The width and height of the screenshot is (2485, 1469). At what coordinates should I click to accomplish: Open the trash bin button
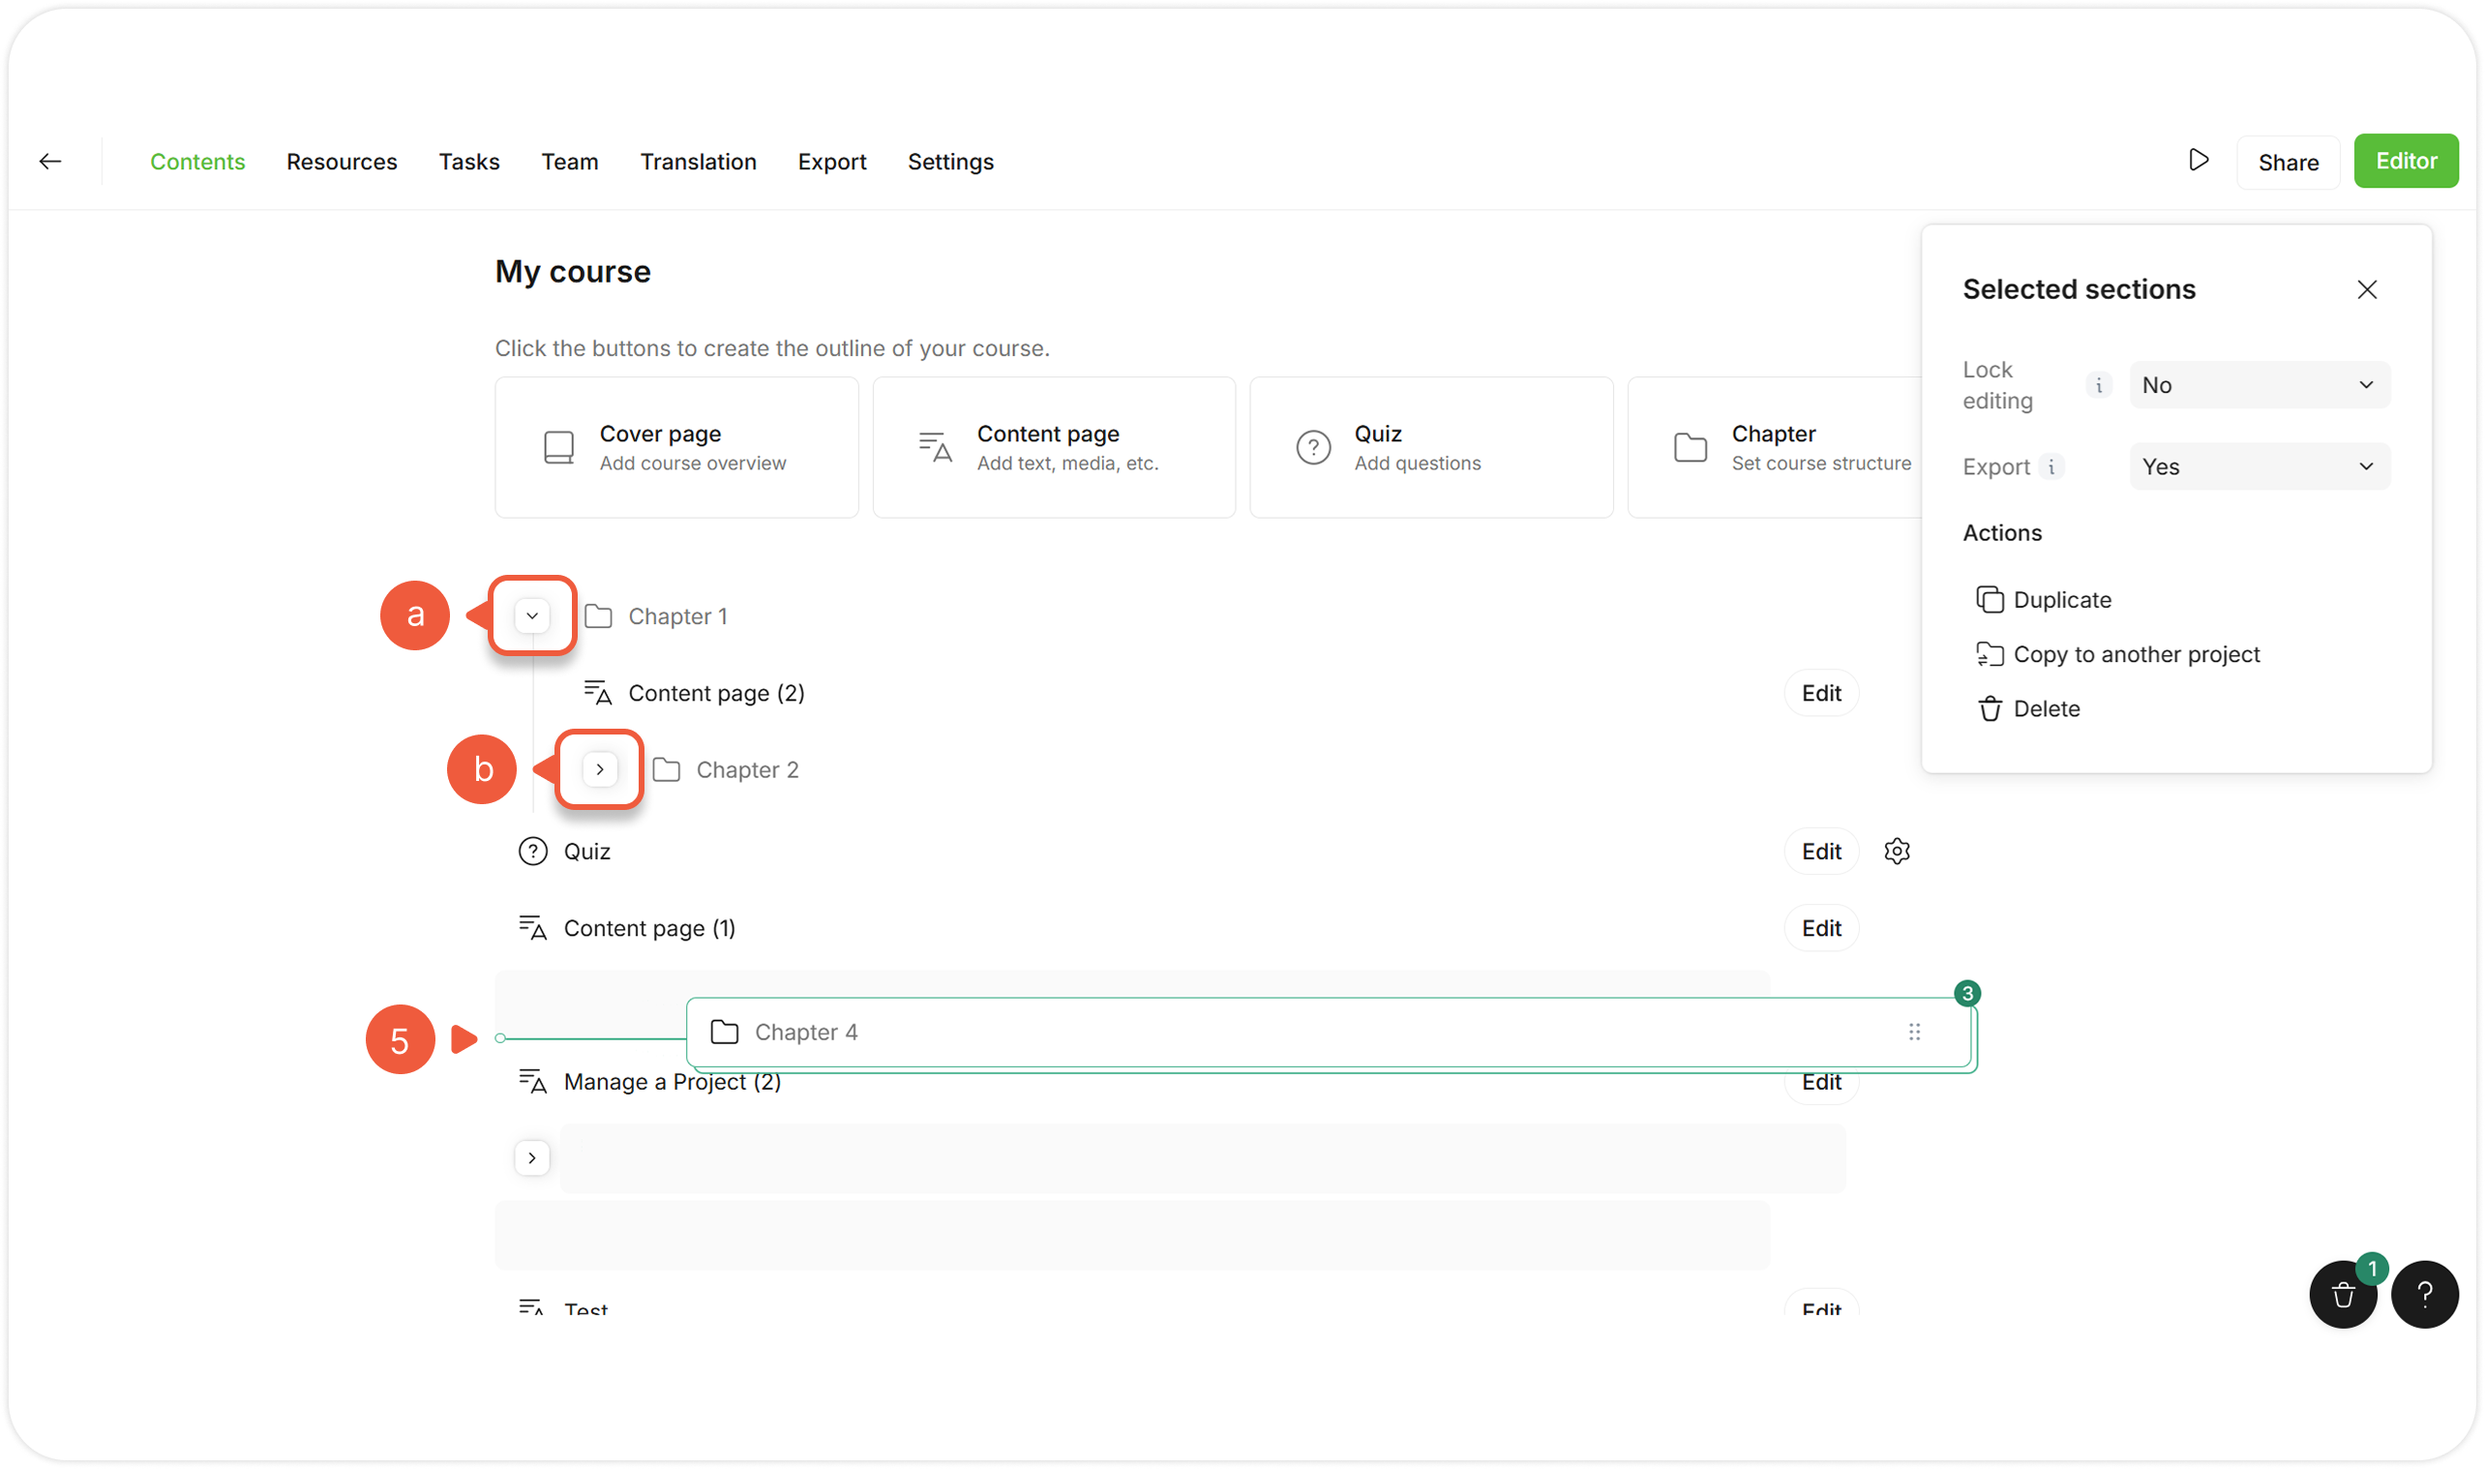click(2343, 1295)
